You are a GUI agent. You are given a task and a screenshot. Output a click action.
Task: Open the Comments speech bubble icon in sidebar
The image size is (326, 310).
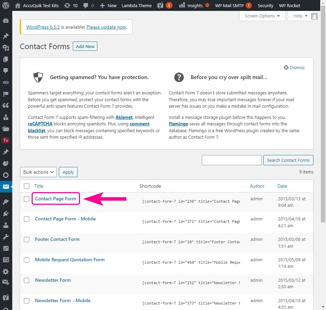(6, 71)
